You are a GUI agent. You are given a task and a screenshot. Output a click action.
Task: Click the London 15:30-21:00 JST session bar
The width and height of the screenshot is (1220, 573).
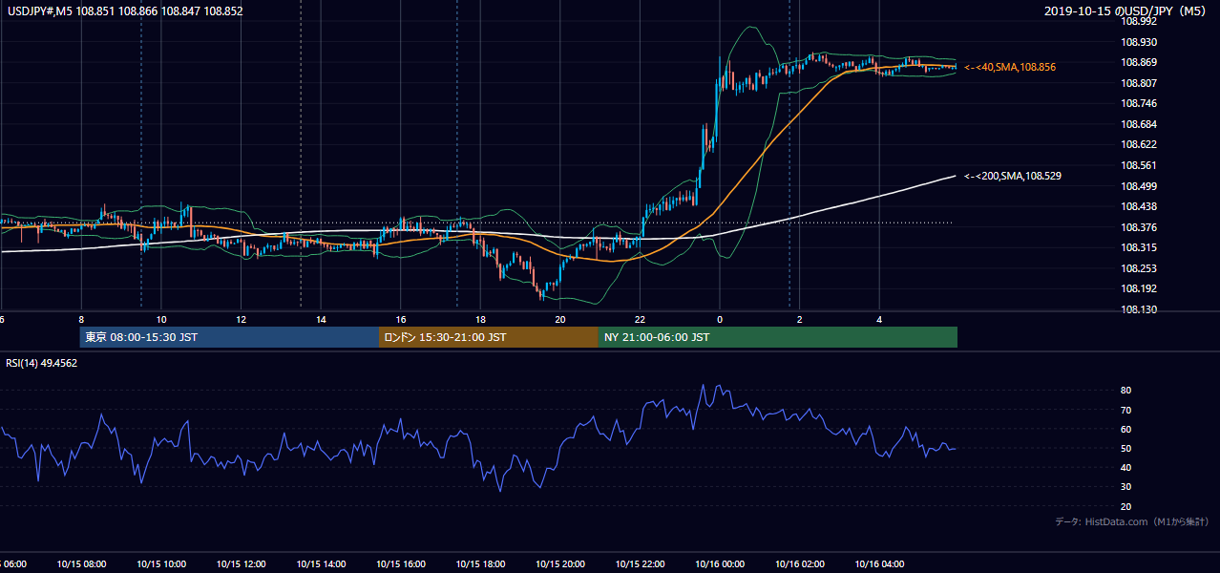coord(489,337)
